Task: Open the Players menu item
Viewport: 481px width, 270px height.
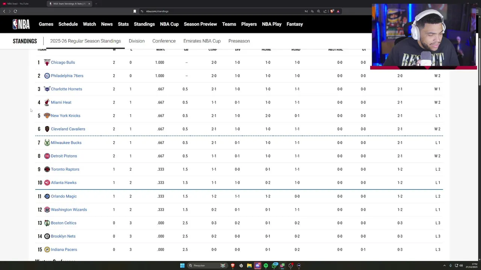Action: [x=249, y=24]
